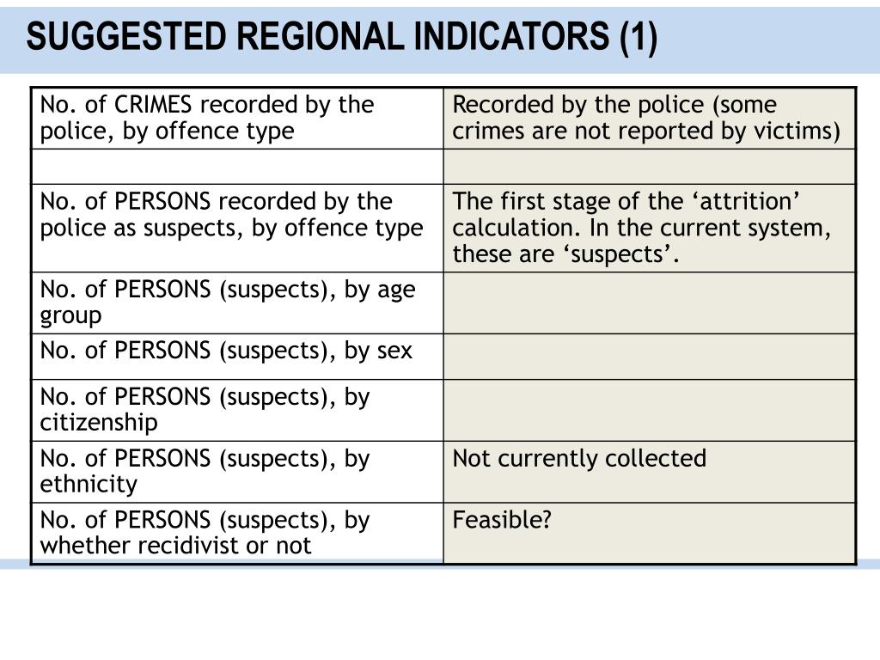Image resolution: width=880 pixels, height=660 pixels.
Task: Select the 'PERSONS (suspects), by age group' cell
Action: coord(237,303)
